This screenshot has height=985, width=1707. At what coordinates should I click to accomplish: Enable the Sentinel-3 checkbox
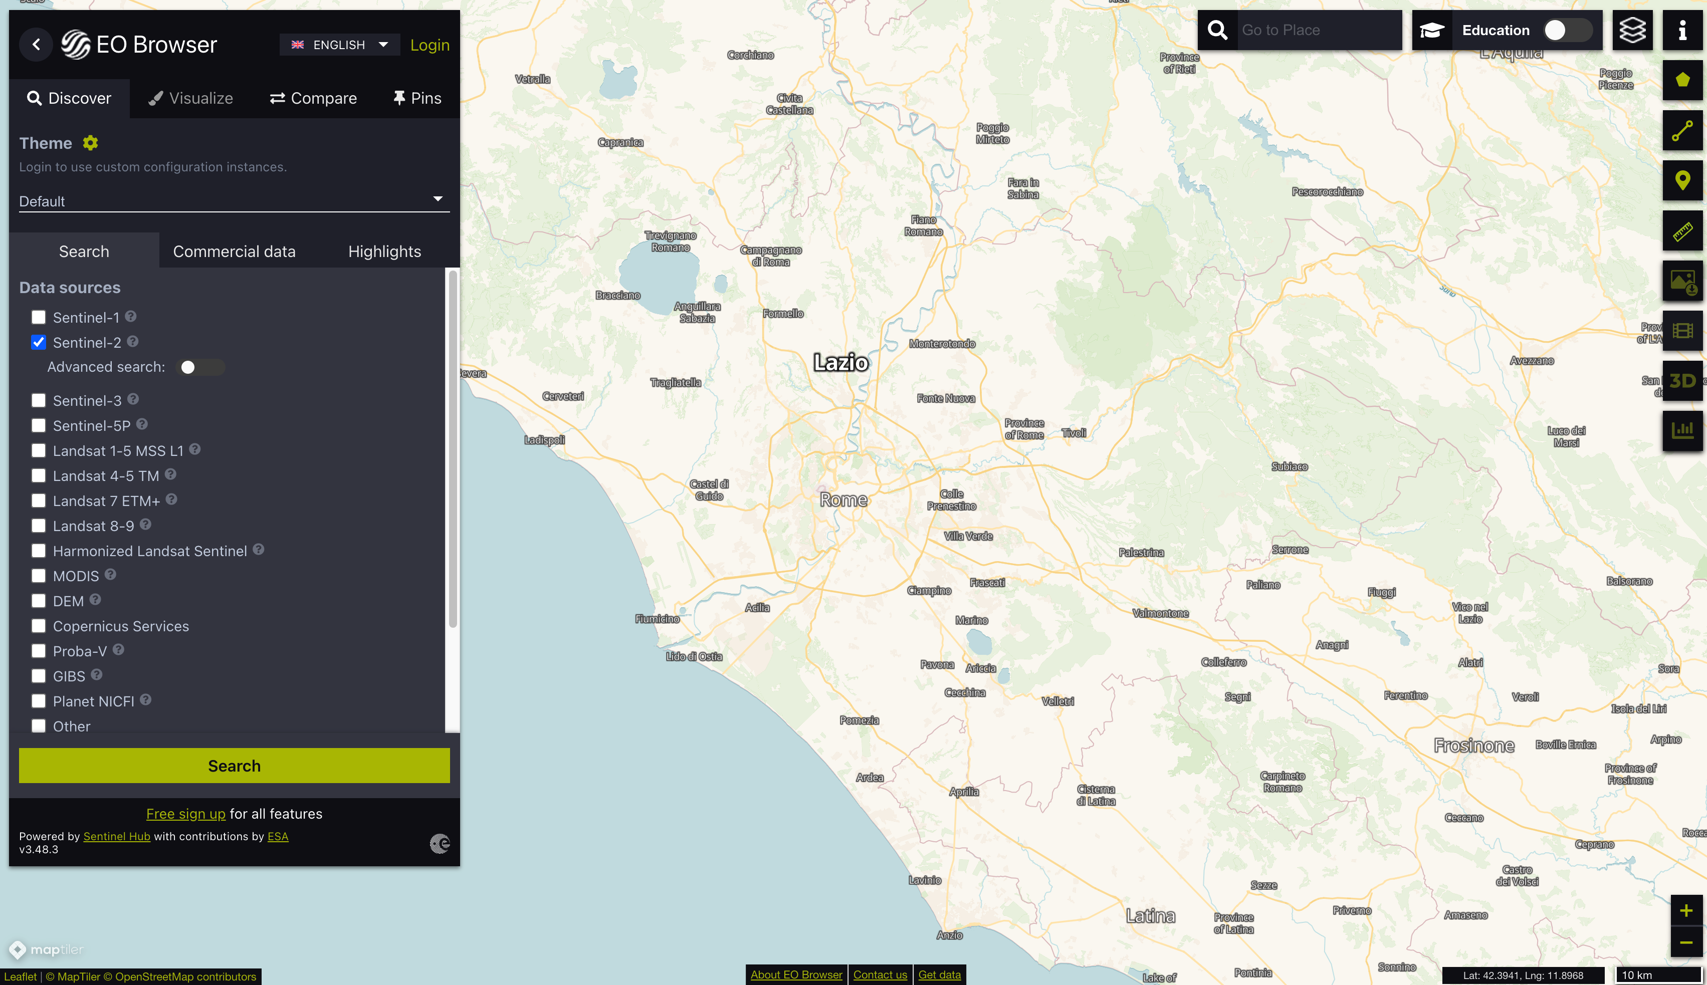[x=39, y=400]
